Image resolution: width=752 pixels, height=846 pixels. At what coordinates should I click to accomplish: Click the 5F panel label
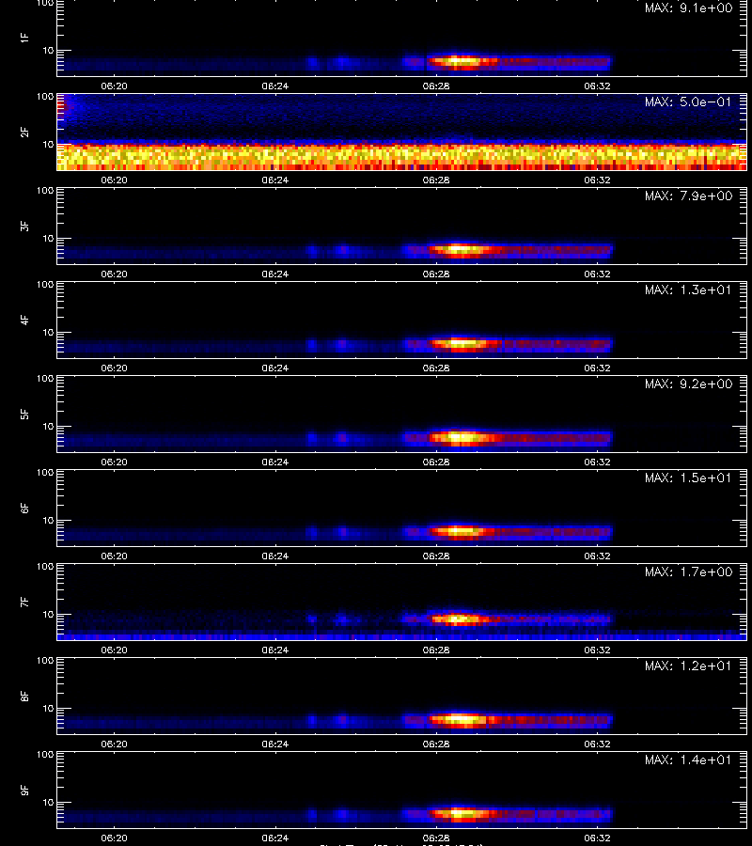click(x=24, y=414)
